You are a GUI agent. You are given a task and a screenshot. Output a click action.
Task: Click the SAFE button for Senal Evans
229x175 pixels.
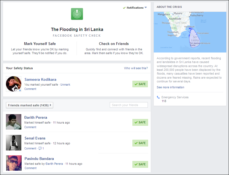(x=140, y=143)
